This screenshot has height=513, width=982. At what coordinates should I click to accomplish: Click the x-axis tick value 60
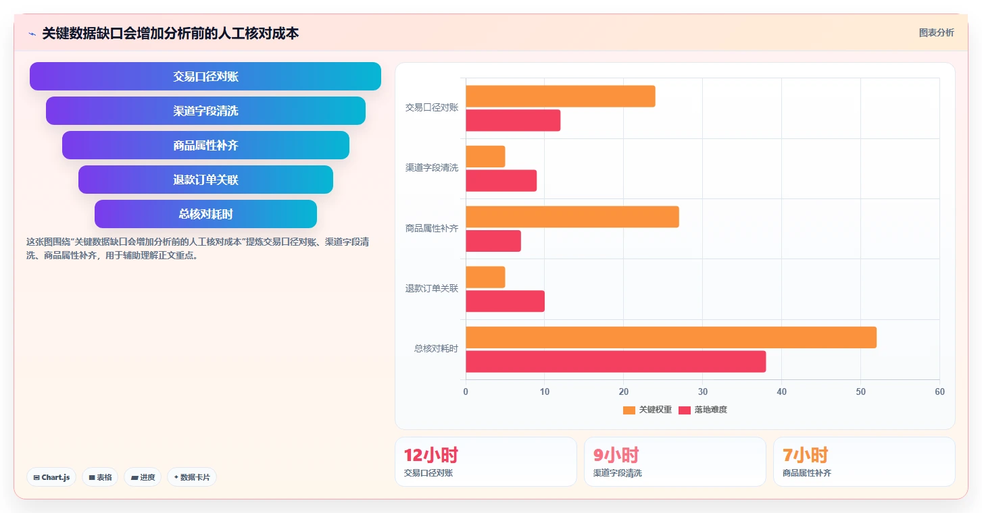939,392
